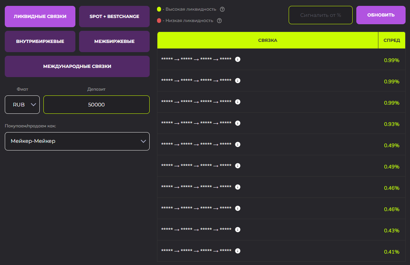Click question mark beside Низкая ликвидность

pos(220,21)
